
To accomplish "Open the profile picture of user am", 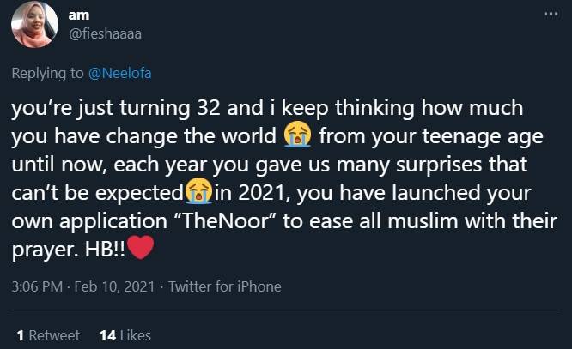I will coord(34,25).
